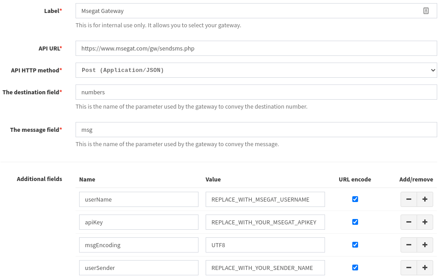Image resolution: width=439 pixels, height=278 pixels.
Task: Click 'The message field' label
Action: tap(36, 130)
